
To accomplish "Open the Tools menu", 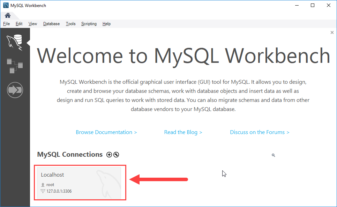I will click(x=70, y=23).
